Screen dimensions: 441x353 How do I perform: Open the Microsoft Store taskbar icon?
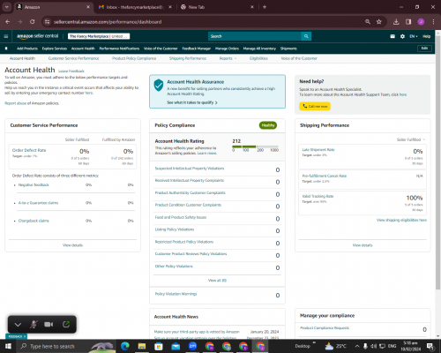pyautogui.click(x=159, y=346)
